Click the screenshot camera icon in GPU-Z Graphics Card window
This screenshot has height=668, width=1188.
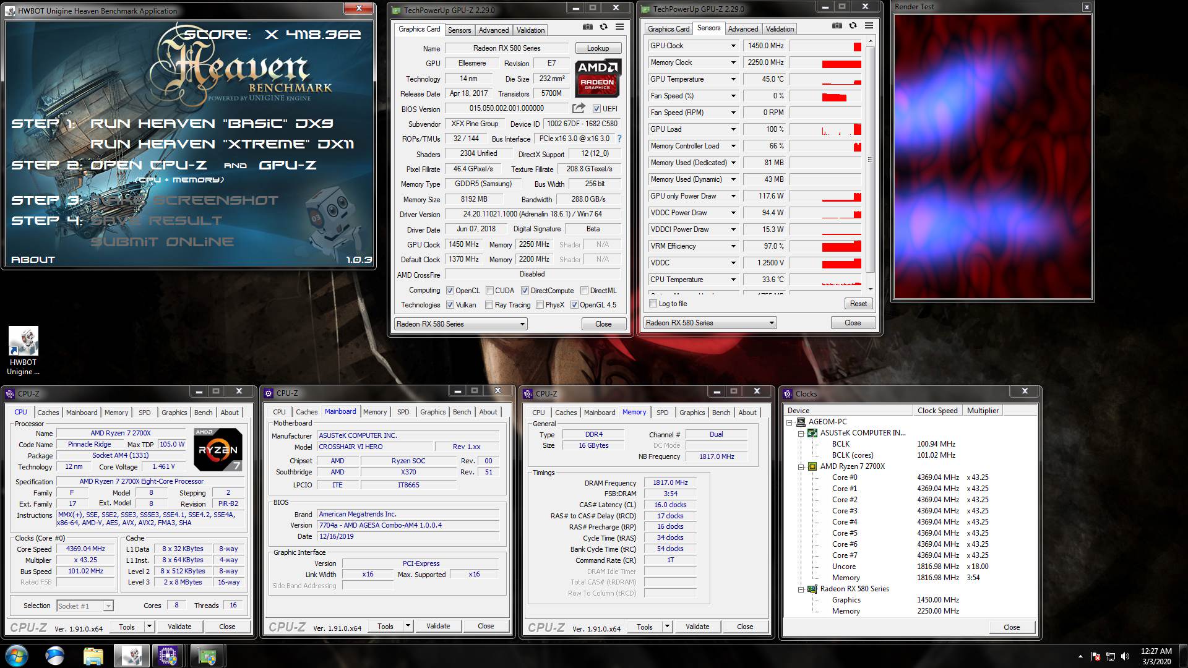[x=587, y=27]
